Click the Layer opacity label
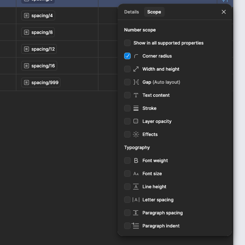Image resolution: width=245 pixels, height=245 pixels. pyautogui.click(x=157, y=121)
